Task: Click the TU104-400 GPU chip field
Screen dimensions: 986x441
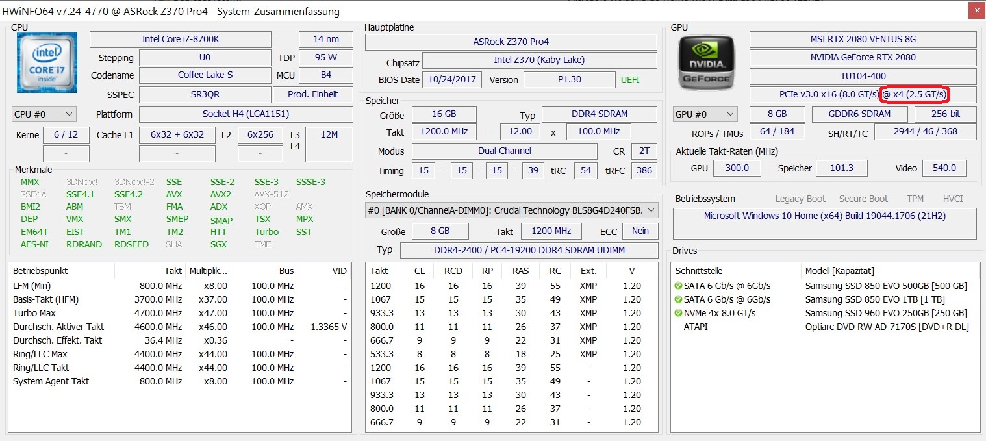Action: click(x=863, y=76)
